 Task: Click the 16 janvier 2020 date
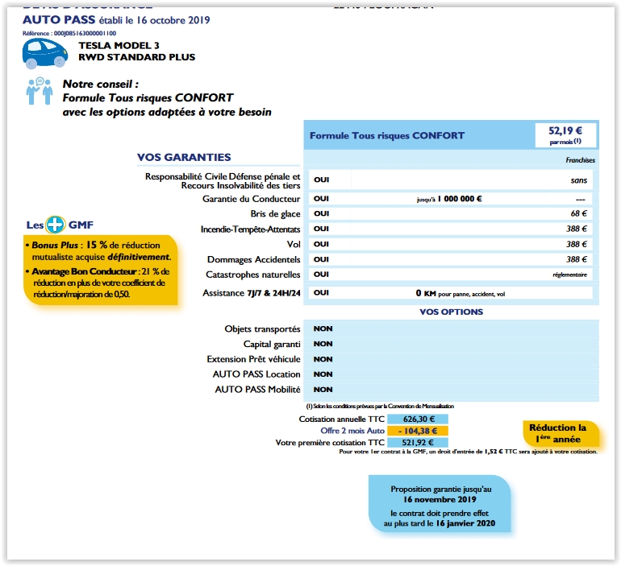click(x=465, y=523)
